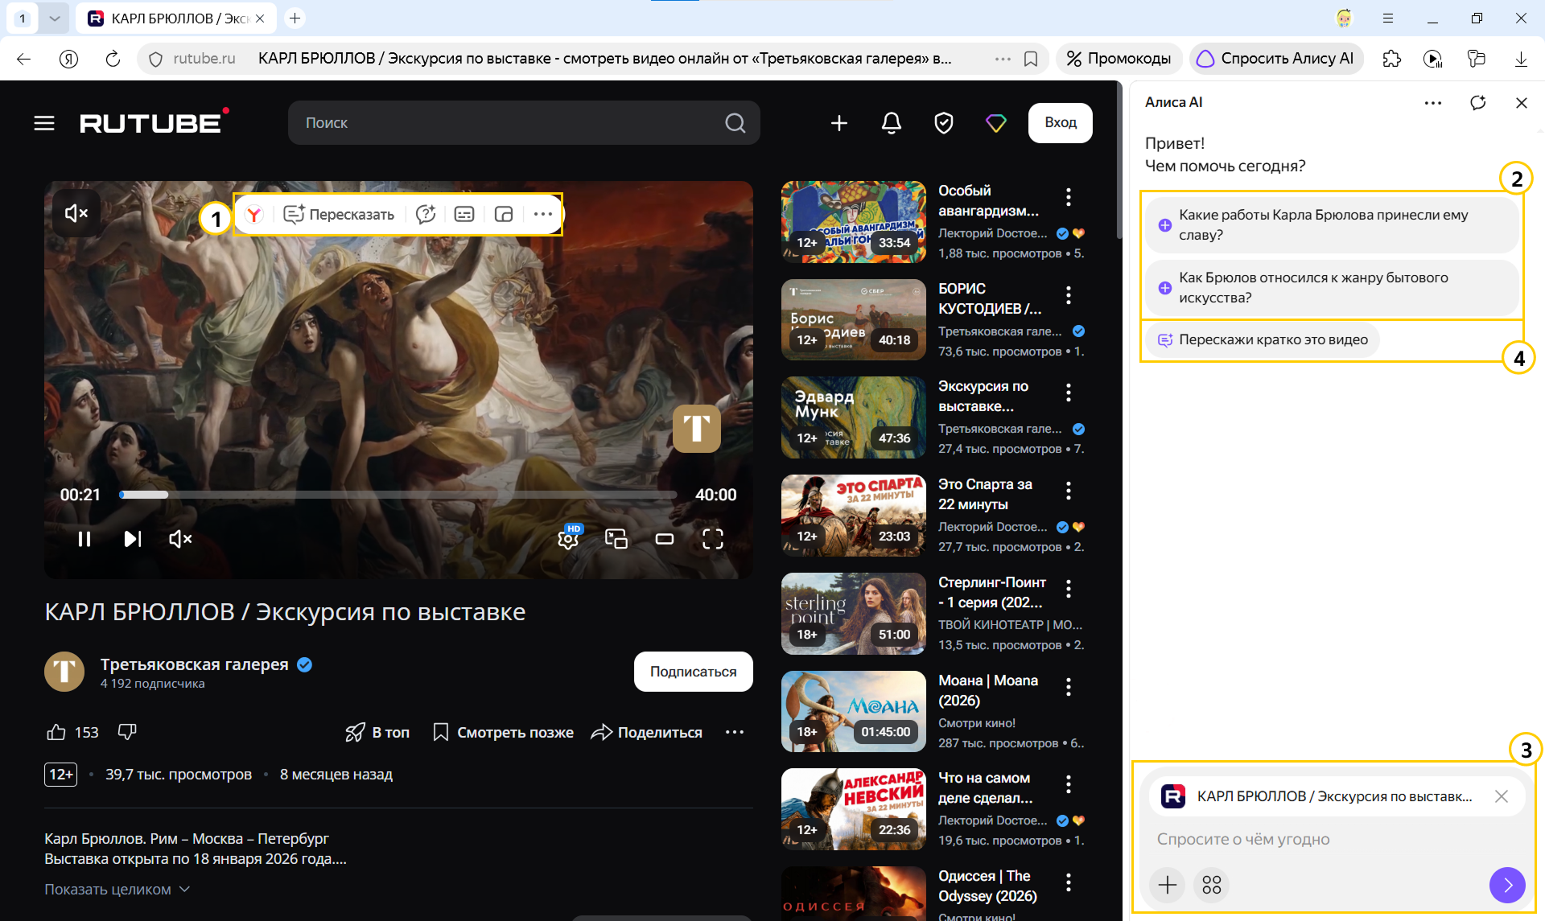Skip to the next video

(133, 539)
